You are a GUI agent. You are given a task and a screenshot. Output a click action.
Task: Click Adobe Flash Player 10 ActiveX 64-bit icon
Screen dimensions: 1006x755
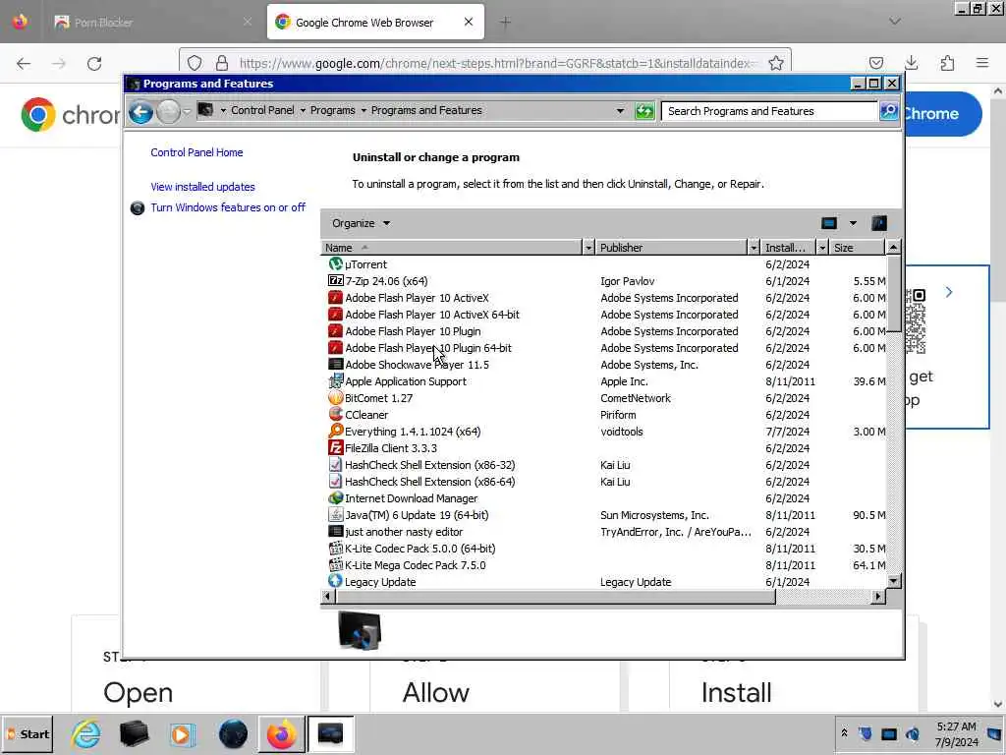pyautogui.click(x=335, y=314)
